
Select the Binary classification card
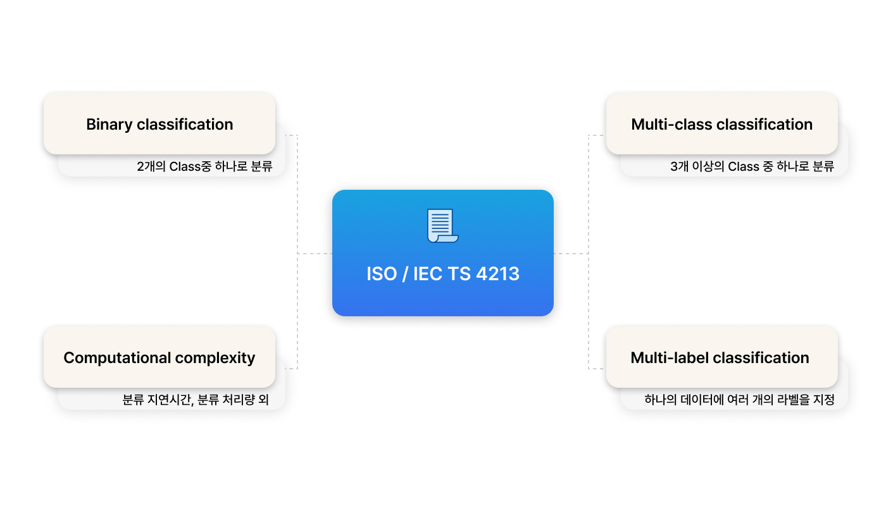(x=159, y=124)
